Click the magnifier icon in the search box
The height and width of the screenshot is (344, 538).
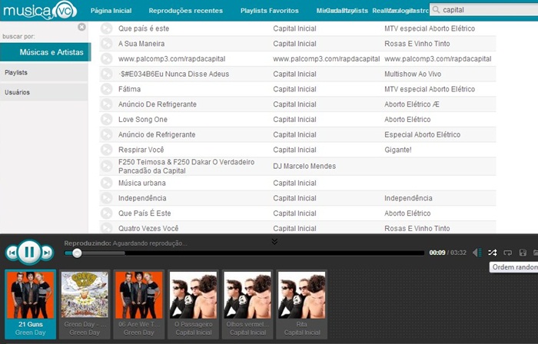coord(436,10)
